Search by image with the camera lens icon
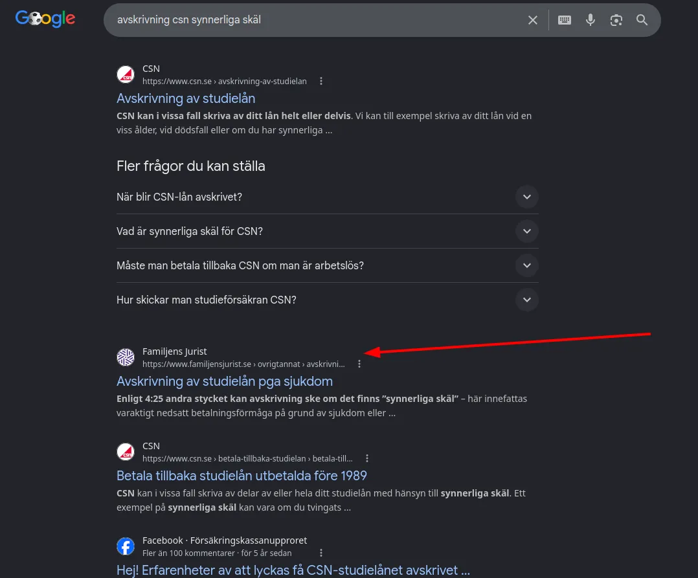Viewport: 698px width, 578px height. coord(616,20)
